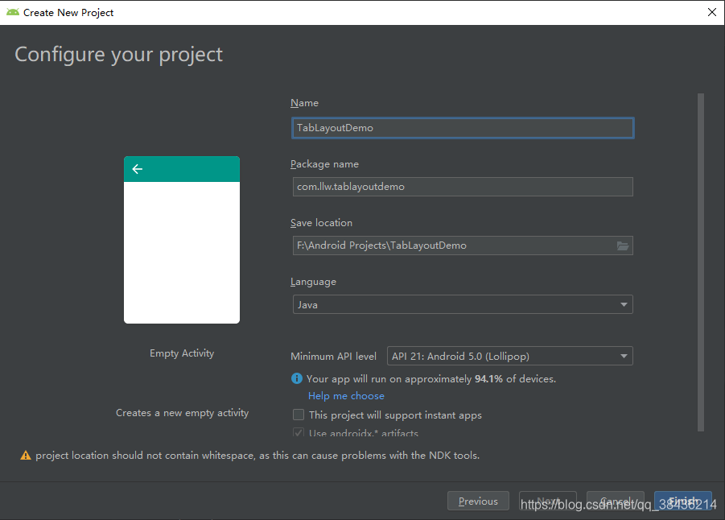Click the Previous button
Viewport: 725px width, 520px height.
(x=478, y=500)
